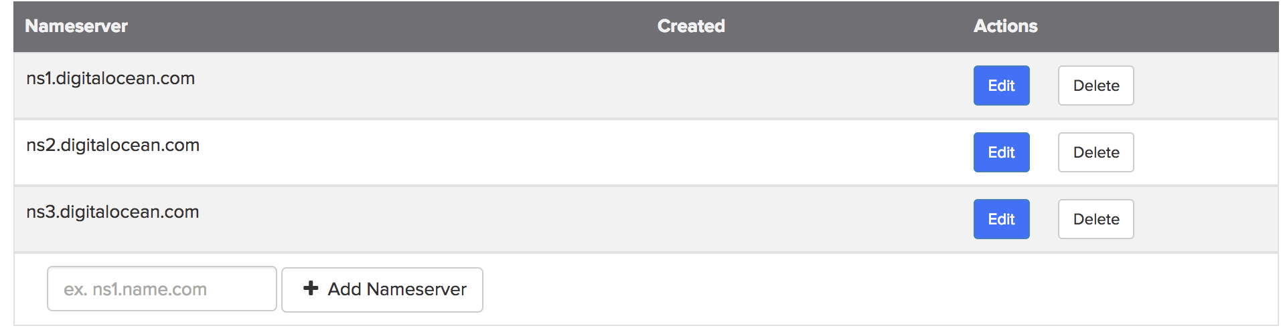Select the ns1.digitalocean.com hostname text
Viewport: 1287px width, 334px height.
point(110,78)
